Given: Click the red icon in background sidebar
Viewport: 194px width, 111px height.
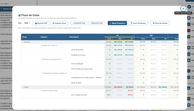Looking at the screenshot, I should 189,30.
